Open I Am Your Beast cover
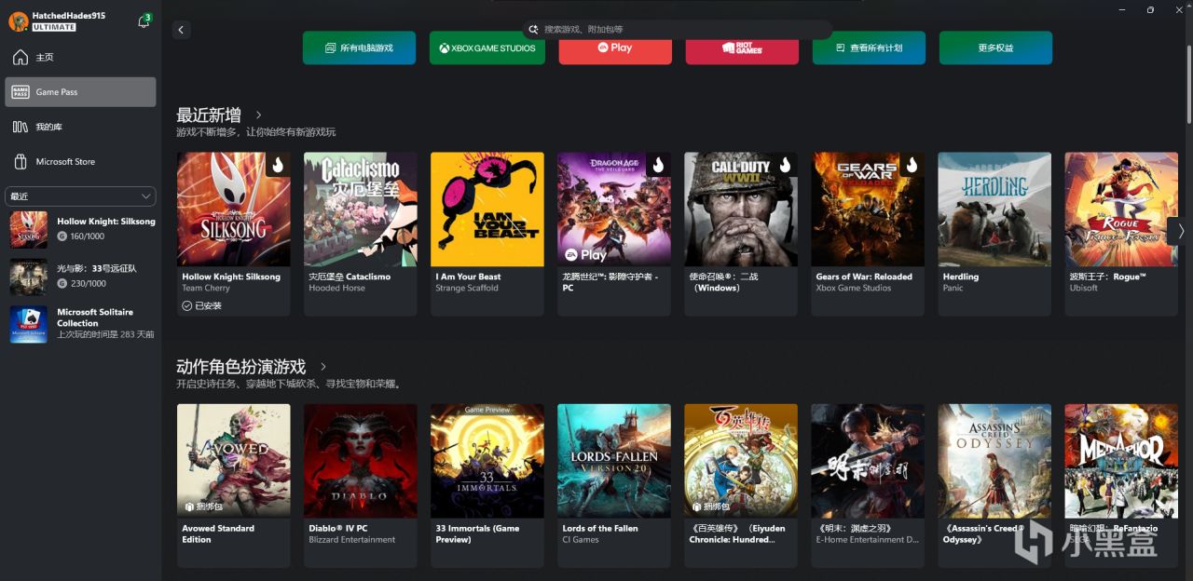The width and height of the screenshot is (1193, 581). point(487,209)
